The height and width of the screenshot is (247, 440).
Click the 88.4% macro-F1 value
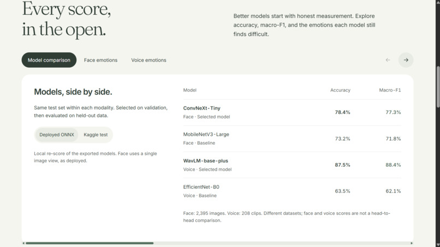(x=393, y=165)
